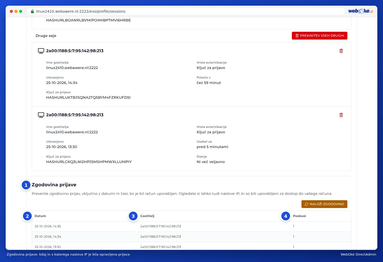Click the created date 25-10-2026, 13:30 value
This screenshot has width=383, height=262.
pyautogui.click(x=61, y=147)
